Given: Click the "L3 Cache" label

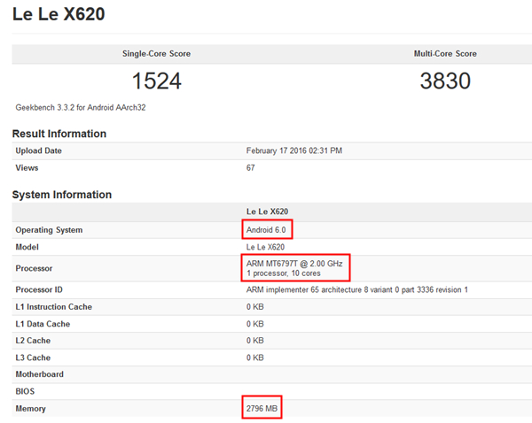Looking at the screenshot, I should [x=33, y=358].
